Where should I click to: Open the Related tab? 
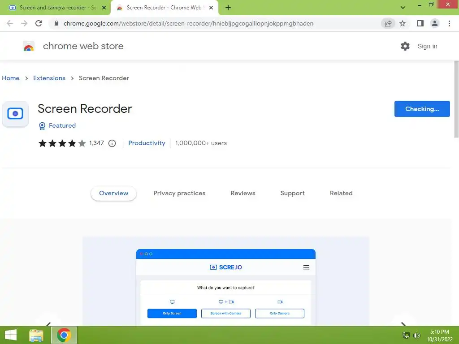click(x=341, y=193)
